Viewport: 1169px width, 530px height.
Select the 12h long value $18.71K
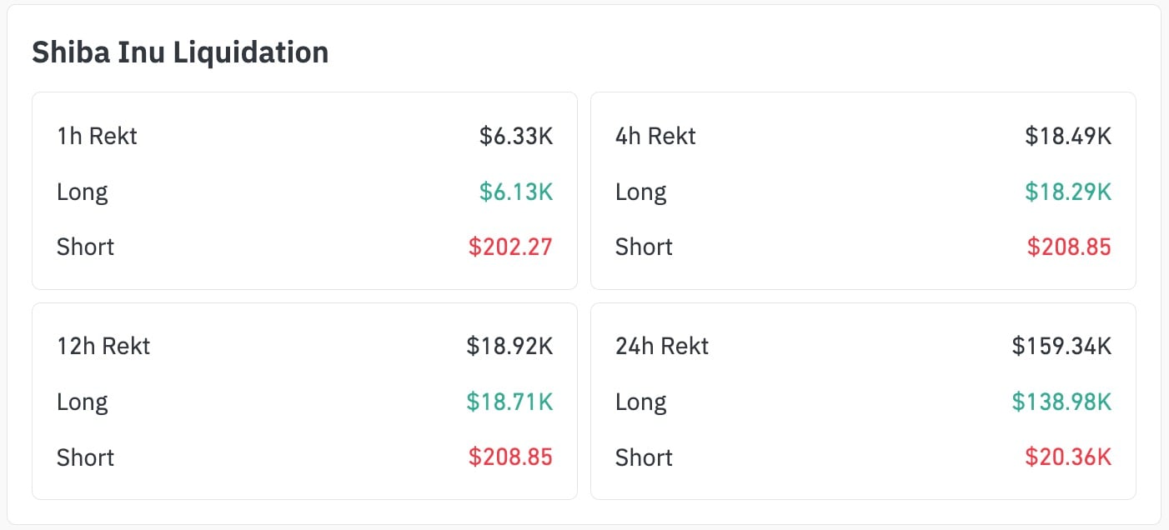point(509,402)
